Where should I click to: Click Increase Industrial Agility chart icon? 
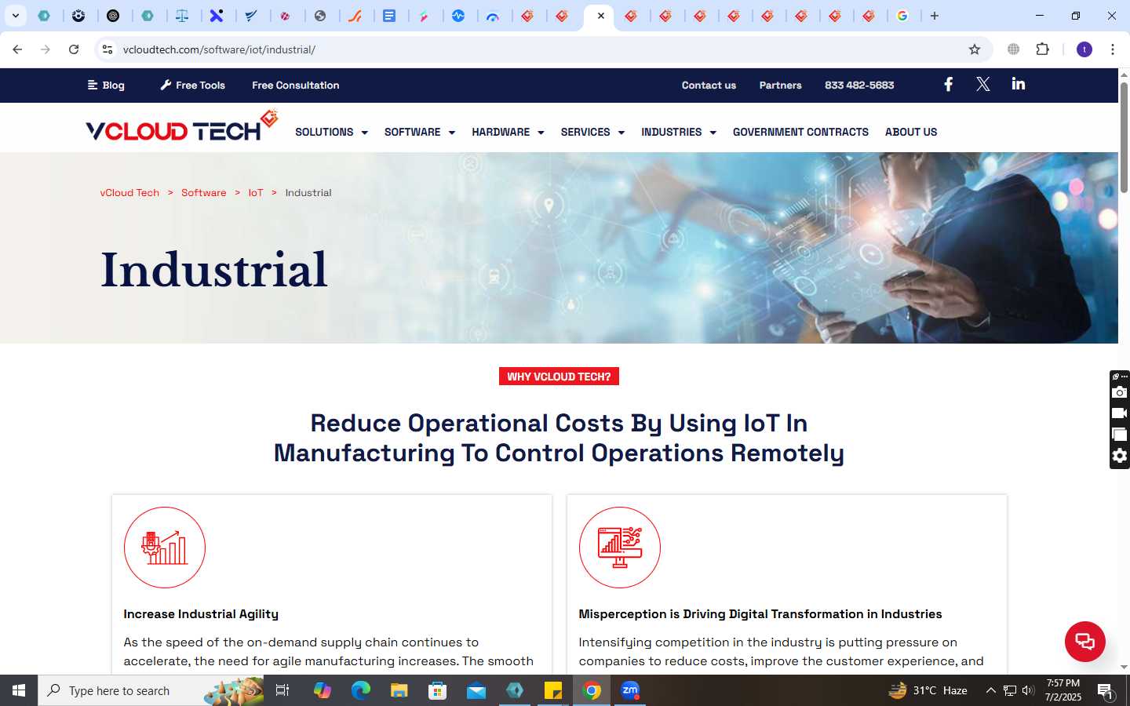[165, 548]
